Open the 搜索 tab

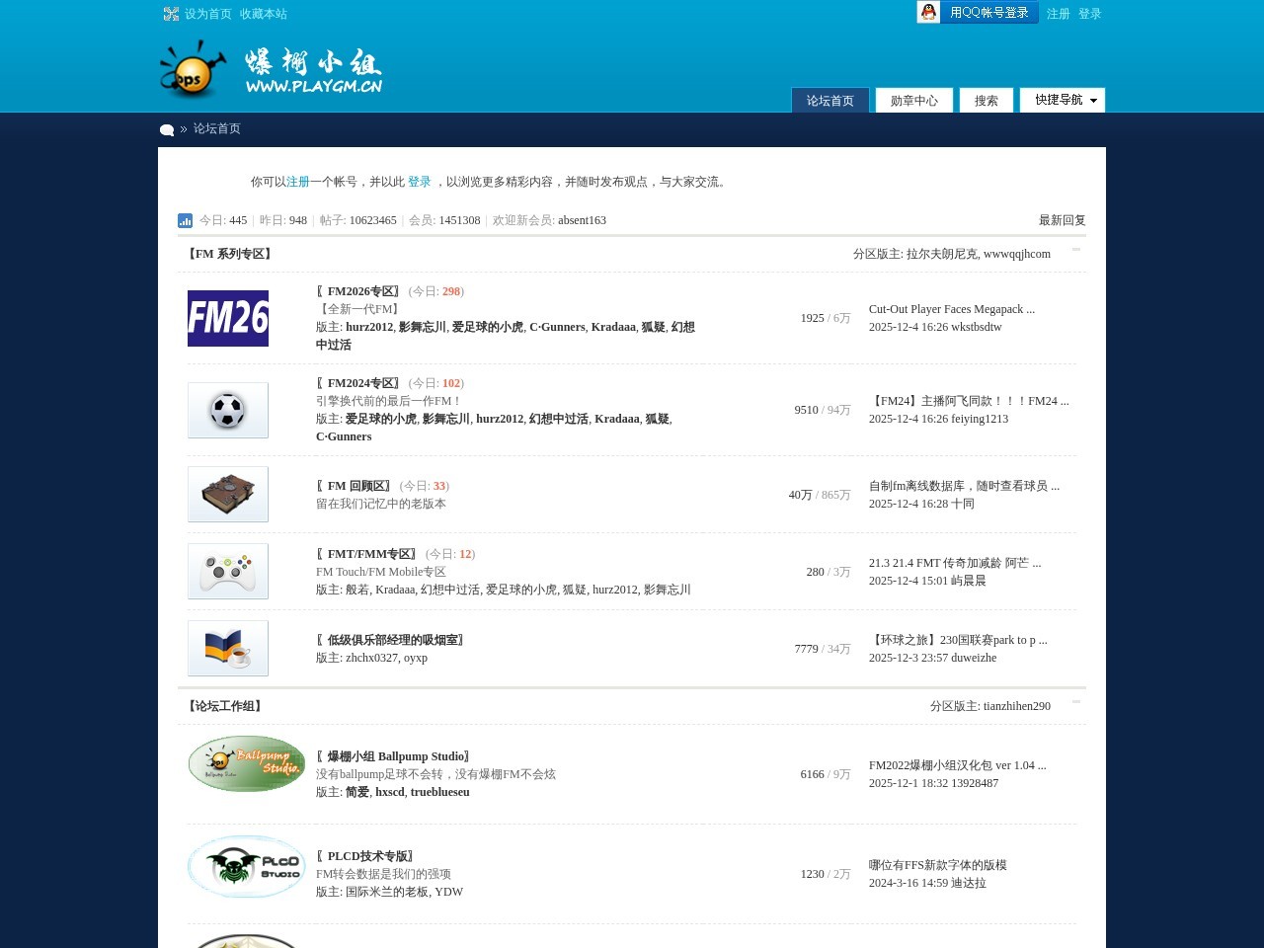pos(985,100)
